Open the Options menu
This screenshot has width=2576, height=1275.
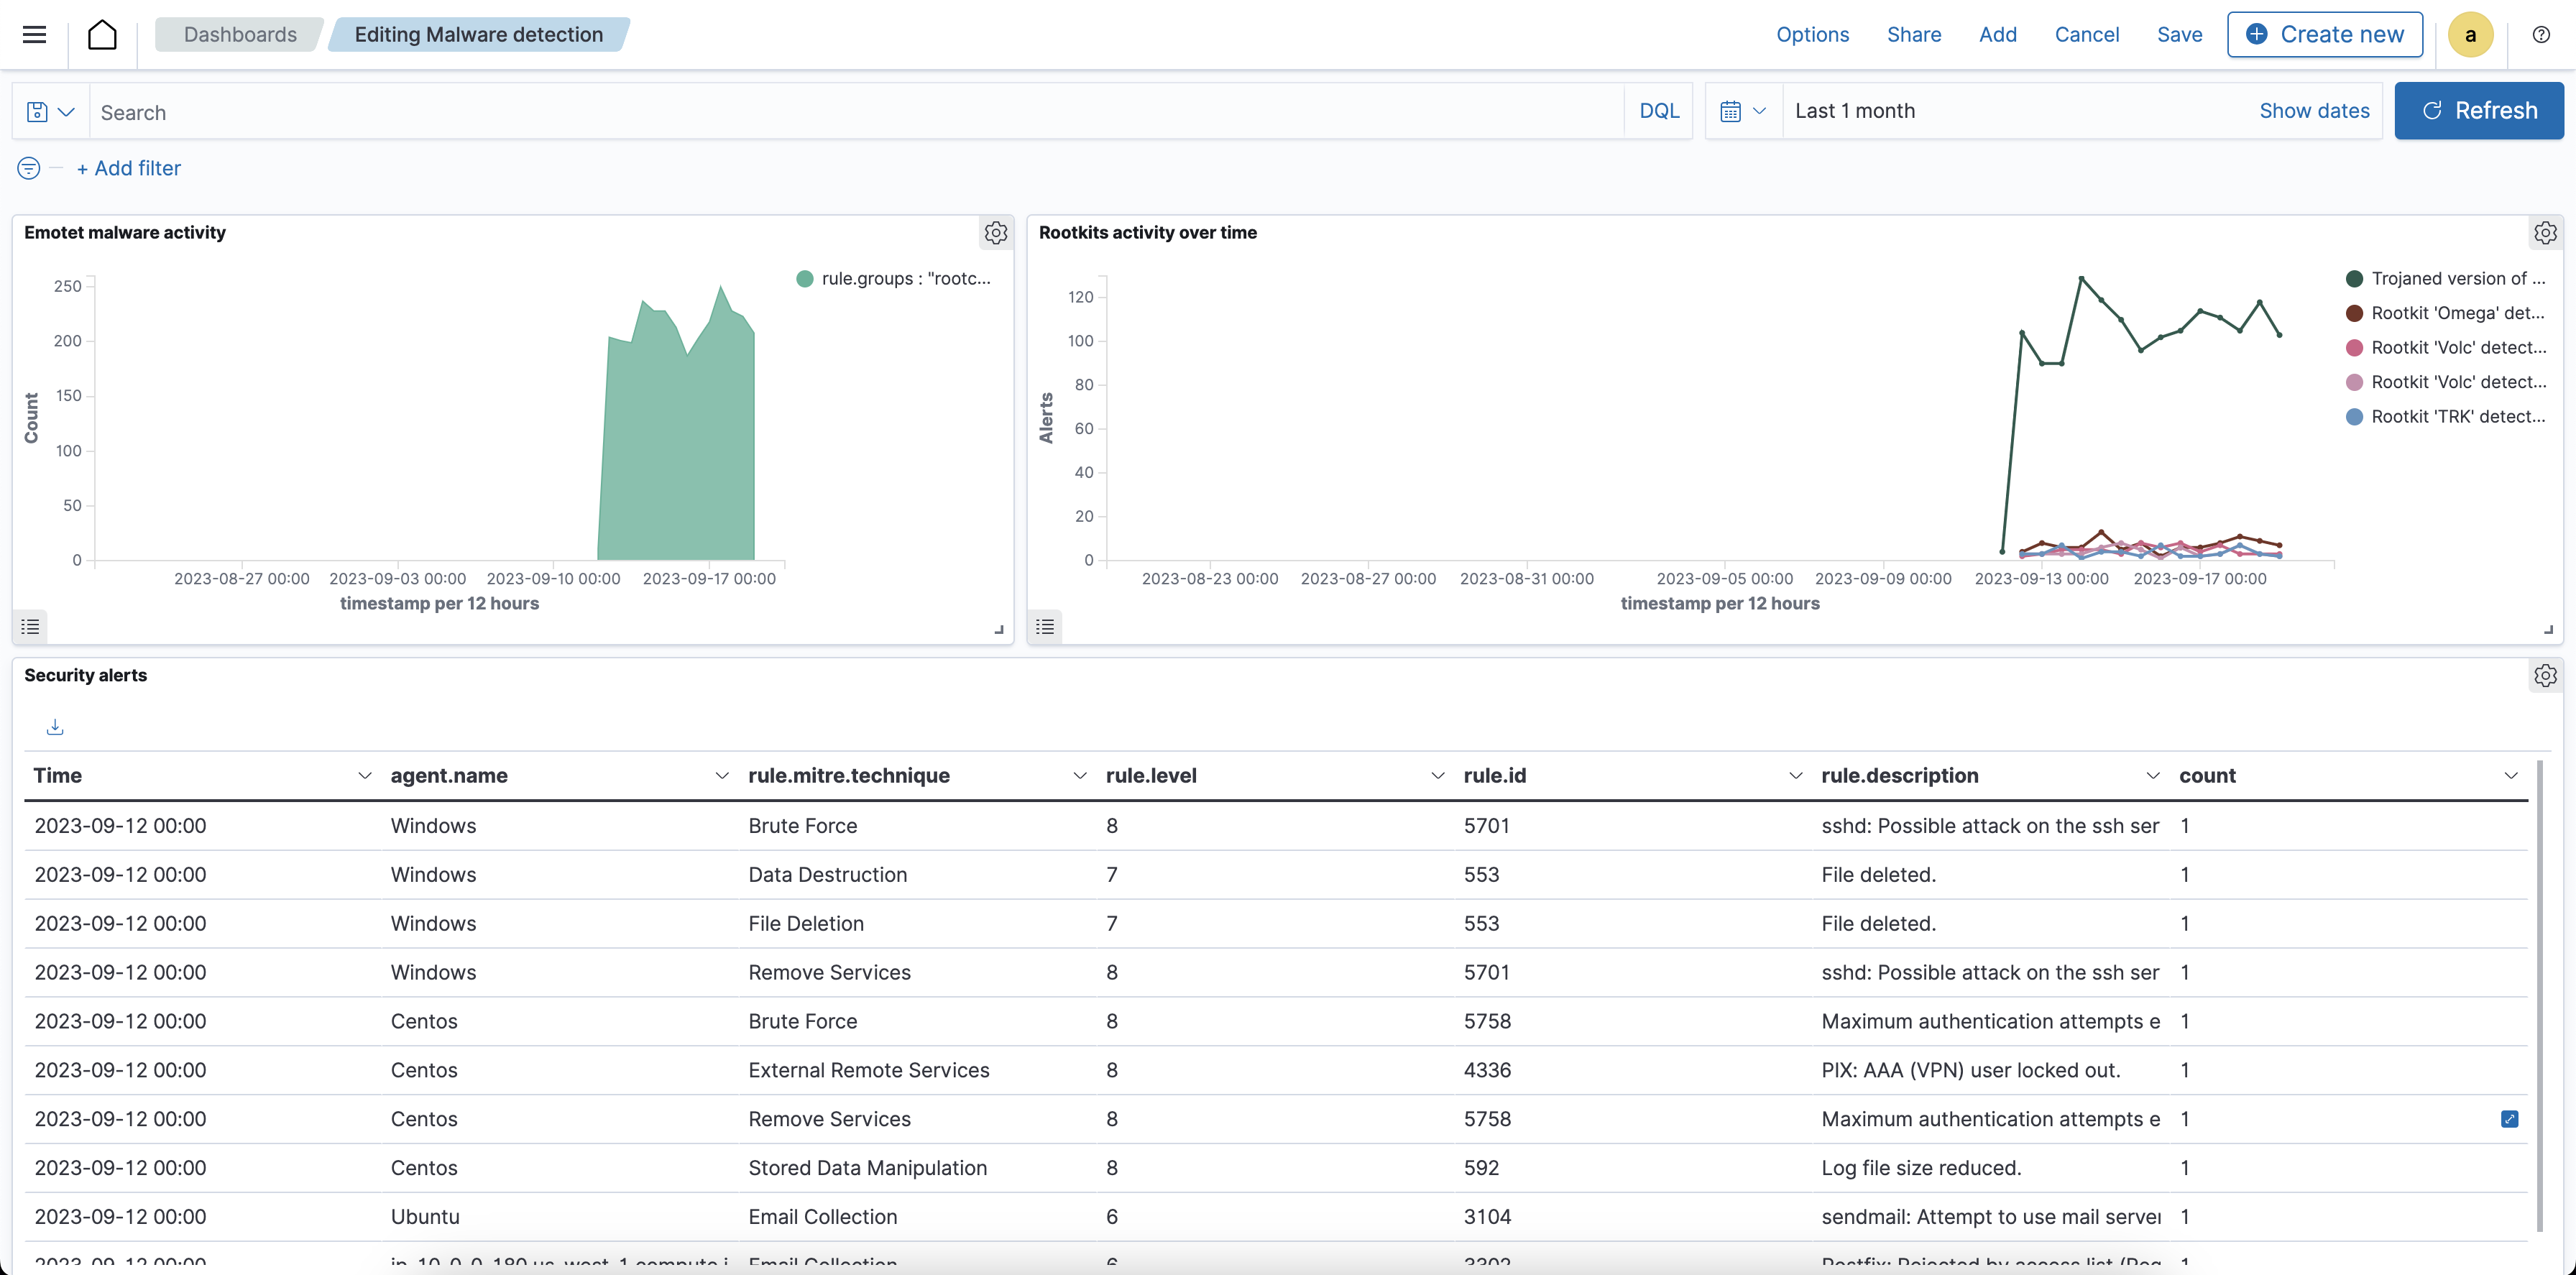[1812, 34]
